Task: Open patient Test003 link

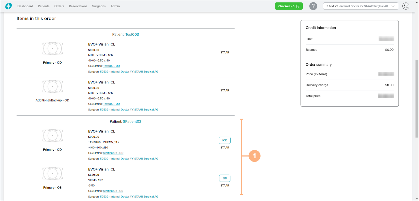Action: click(132, 35)
